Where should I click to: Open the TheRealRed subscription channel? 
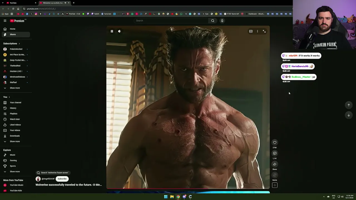click(16, 66)
